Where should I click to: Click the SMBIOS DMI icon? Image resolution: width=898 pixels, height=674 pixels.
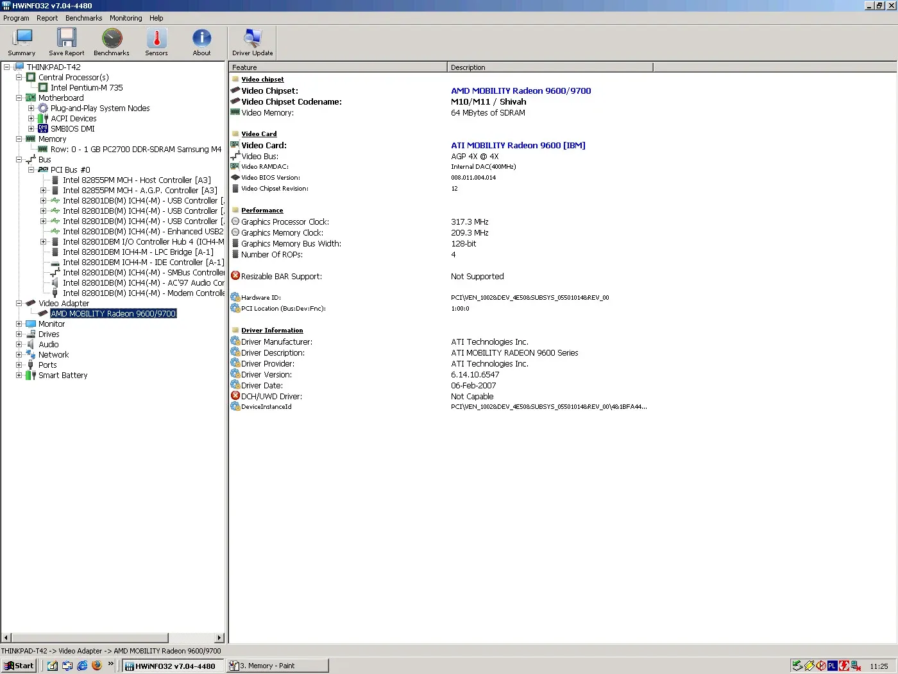tap(43, 128)
